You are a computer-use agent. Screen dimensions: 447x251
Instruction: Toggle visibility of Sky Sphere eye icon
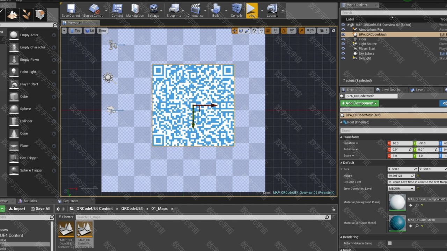tap(343, 54)
